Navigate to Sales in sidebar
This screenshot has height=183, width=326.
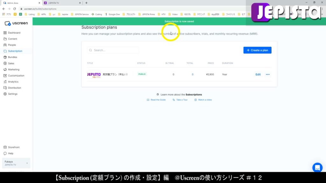pos(11,63)
